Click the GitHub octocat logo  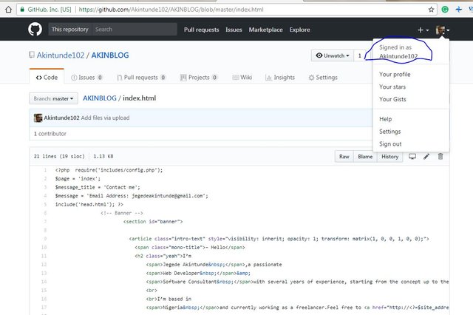(35, 30)
